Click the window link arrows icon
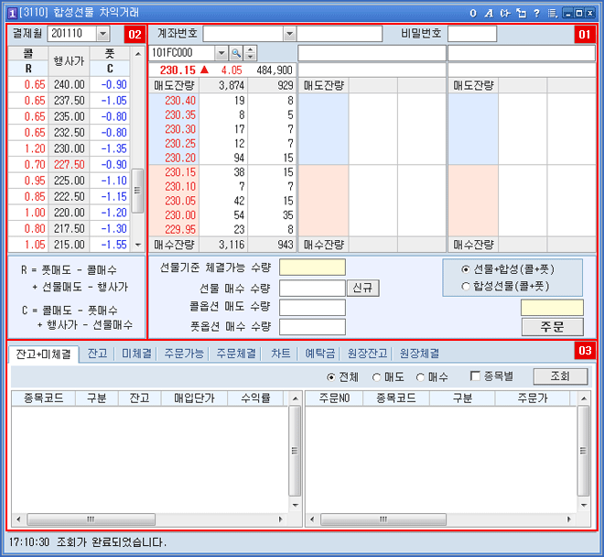 pos(521,13)
